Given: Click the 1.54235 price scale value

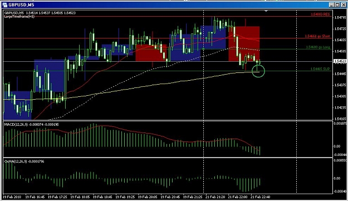Looking at the screenshot, I should (340, 107).
